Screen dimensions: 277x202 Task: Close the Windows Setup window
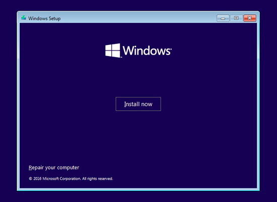pos(250,18)
